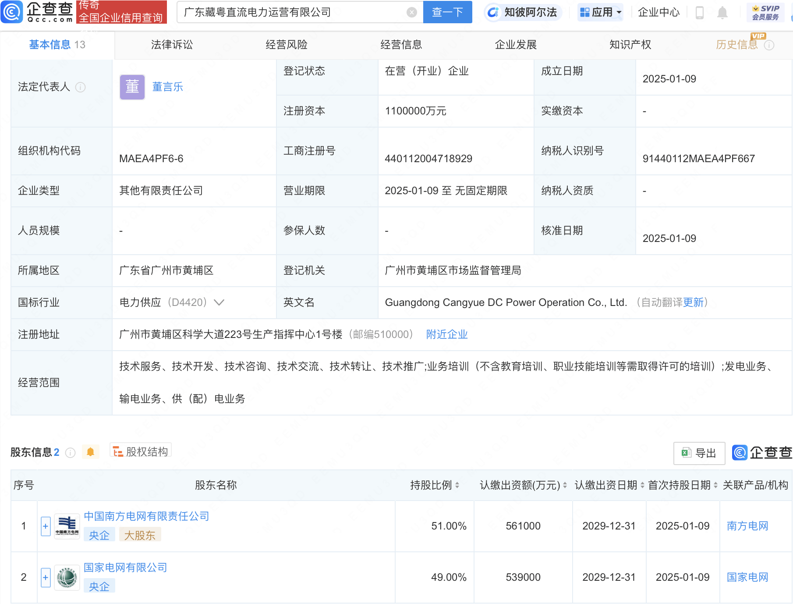
Task: Open SVIP会员服务 panel
Action: point(765,12)
